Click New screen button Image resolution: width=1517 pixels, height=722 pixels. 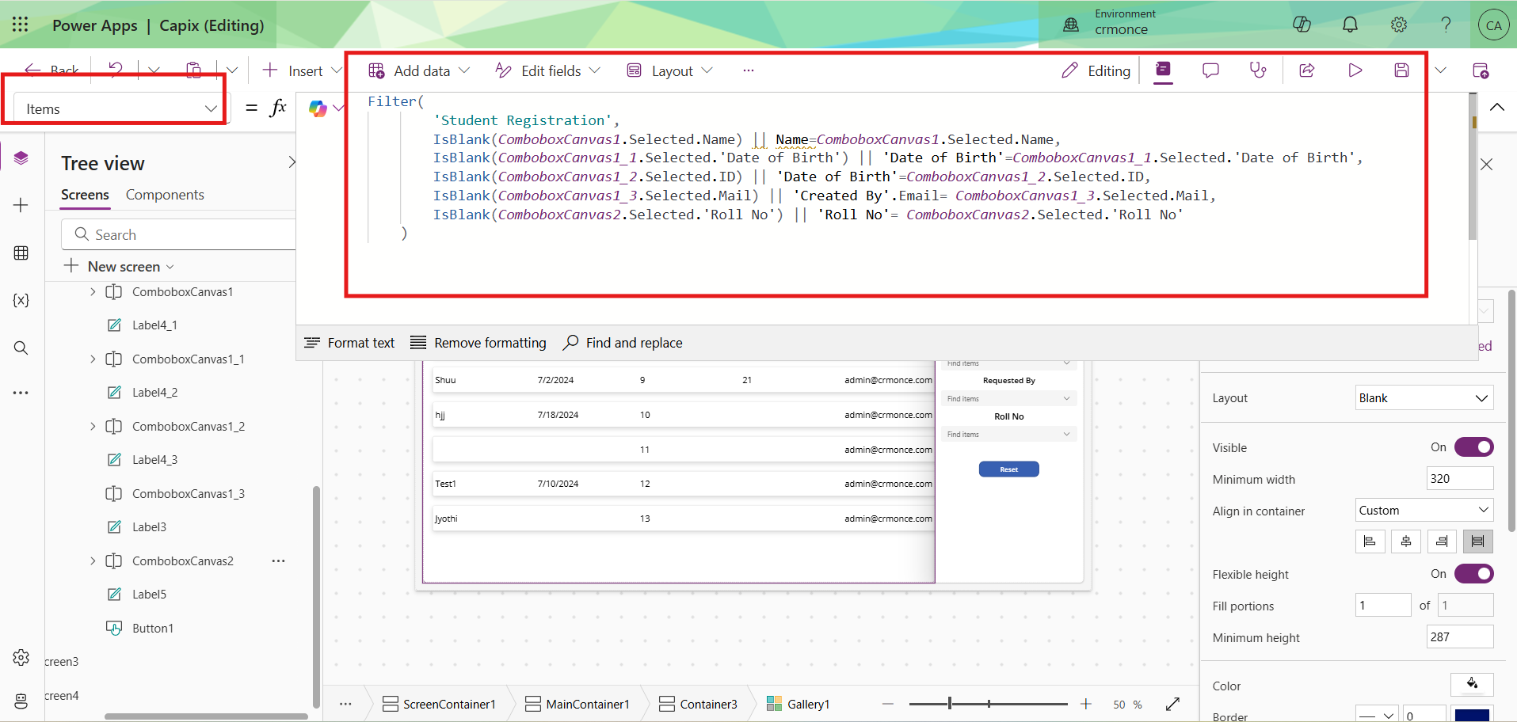[x=119, y=267]
